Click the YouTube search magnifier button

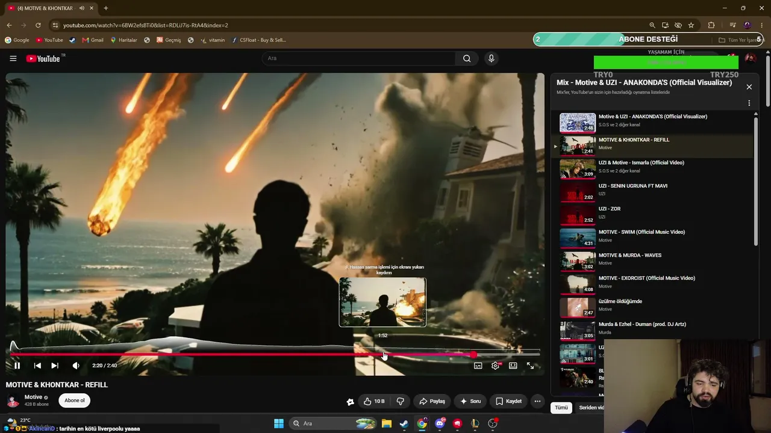click(467, 58)
